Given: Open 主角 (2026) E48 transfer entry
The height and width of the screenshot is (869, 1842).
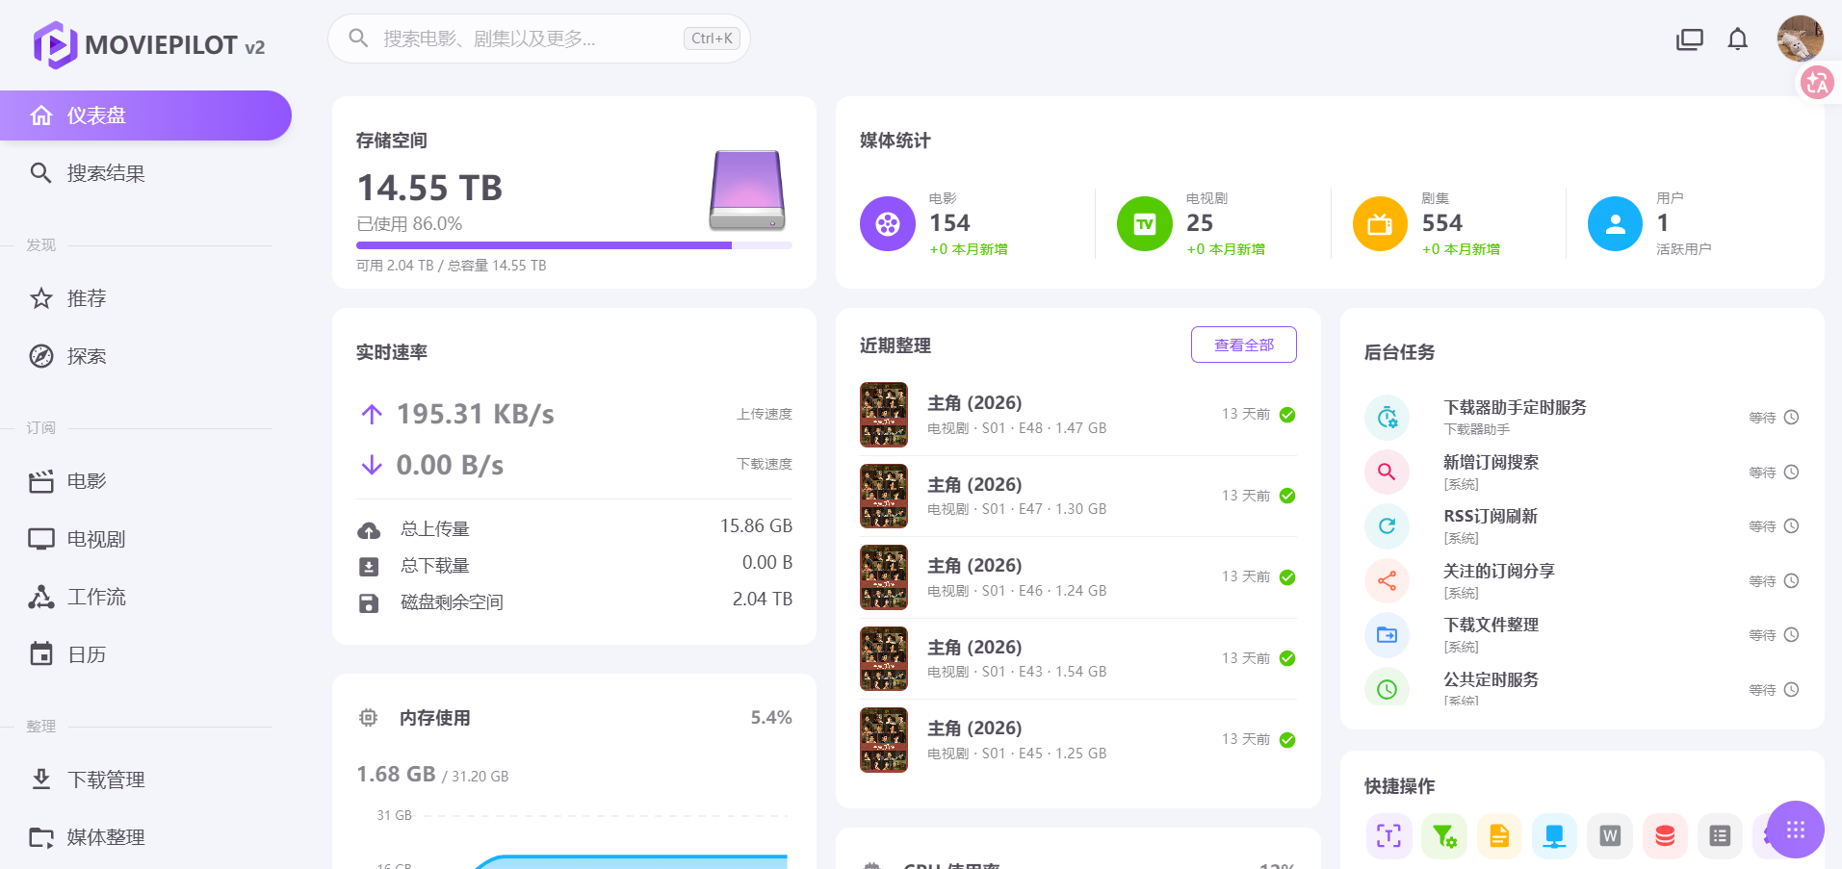Looking at the screenshot, I should [x=1077, y=415].
